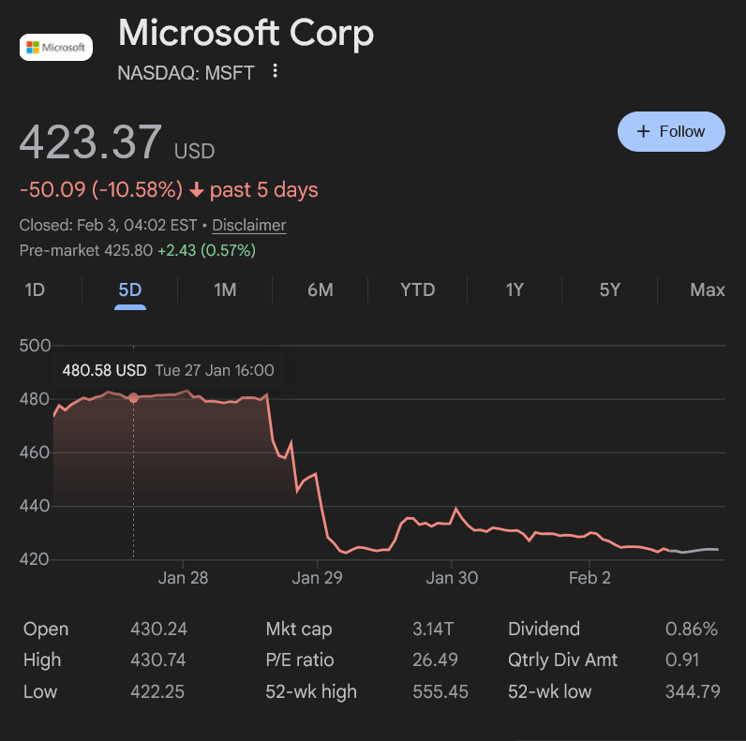Select the YTD range tab
This screenshot has height=741, width=746.
click(418, 289)
